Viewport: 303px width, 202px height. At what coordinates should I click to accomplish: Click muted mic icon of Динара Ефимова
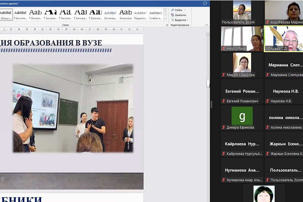(x=223, y=127)
